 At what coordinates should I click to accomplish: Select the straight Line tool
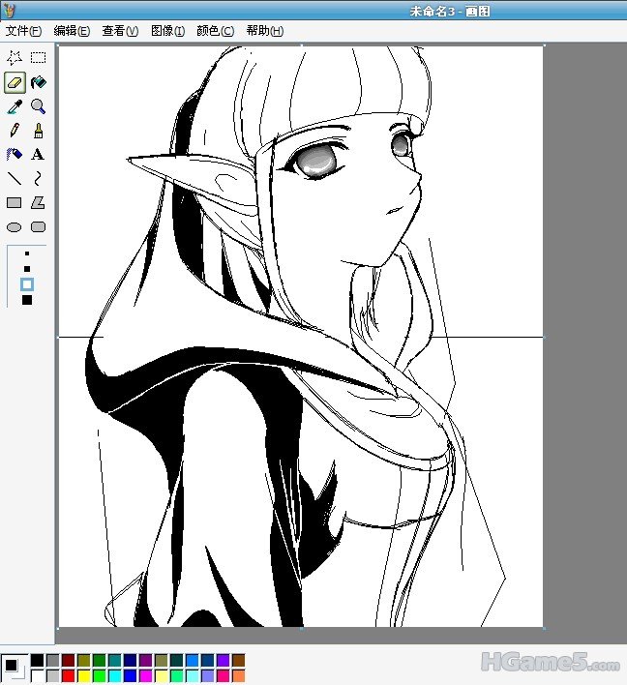click(x=15, y=179)
